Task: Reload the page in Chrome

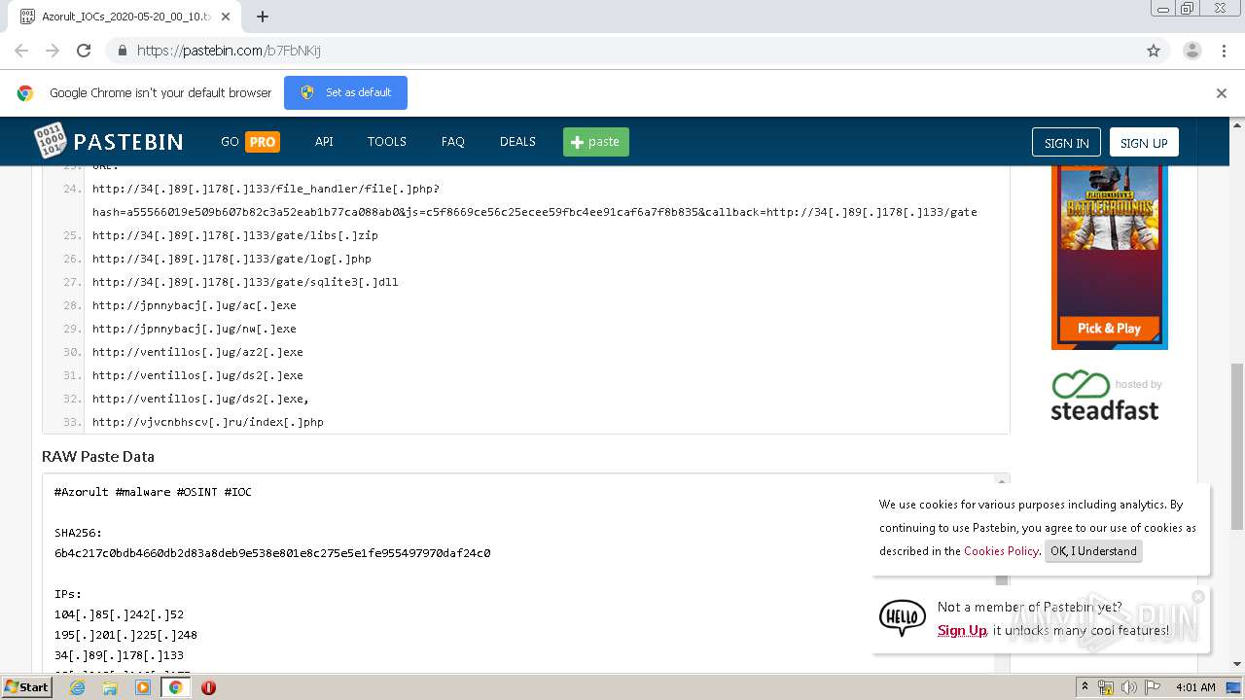Action: click(84, 50)
